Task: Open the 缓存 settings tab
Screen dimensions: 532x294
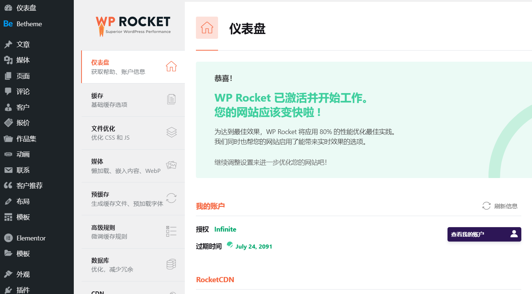Action: click(133, 100)
